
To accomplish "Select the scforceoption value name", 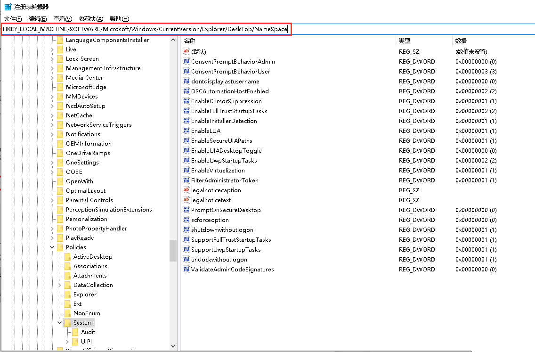I will 210,220.
